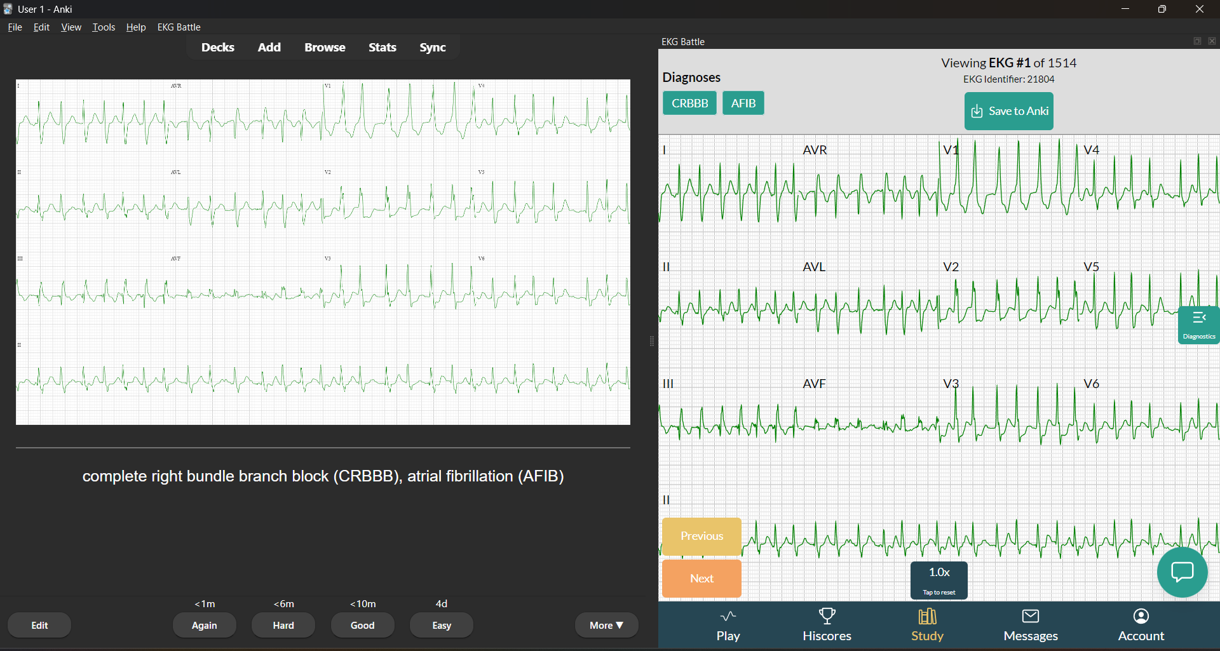Viewport: 1220px width, 651px height.
Task: Select the CRBBB diagnosis tag
Action: coord(689,104)
